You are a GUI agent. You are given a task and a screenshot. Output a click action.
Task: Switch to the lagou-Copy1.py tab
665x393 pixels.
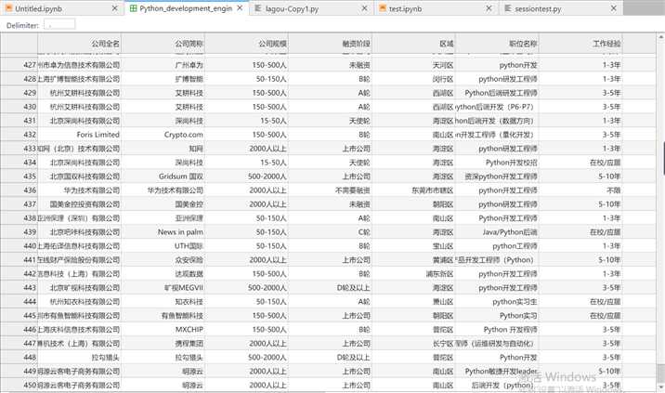pos(312,8)
